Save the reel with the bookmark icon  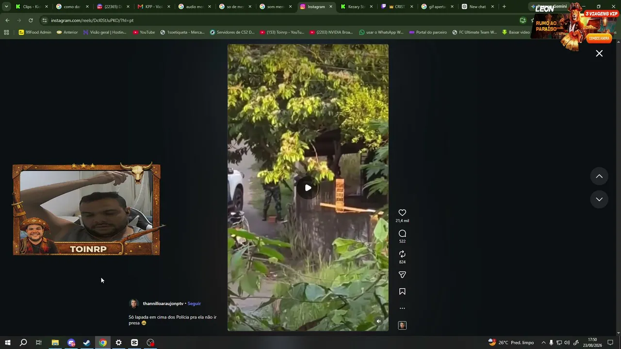pyautogui.click(x=402, y=292)
